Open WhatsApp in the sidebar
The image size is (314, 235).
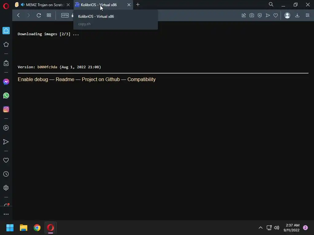point(6,95)
